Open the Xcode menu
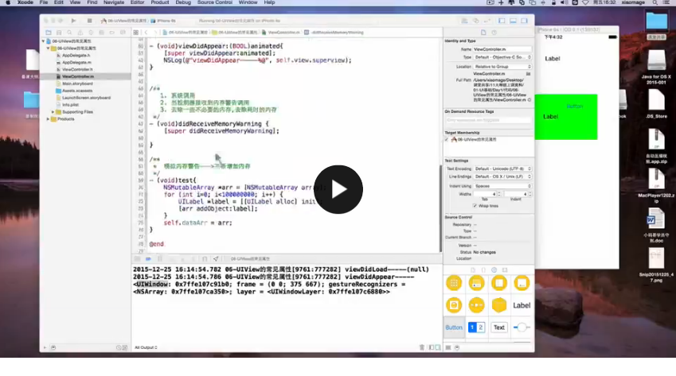The image size is (676, 376). 25,2
